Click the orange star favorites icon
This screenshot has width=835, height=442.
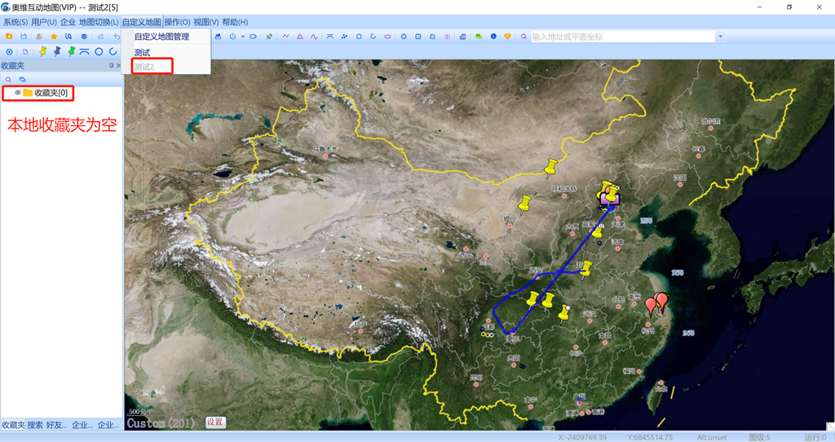(x=54, y=37)
